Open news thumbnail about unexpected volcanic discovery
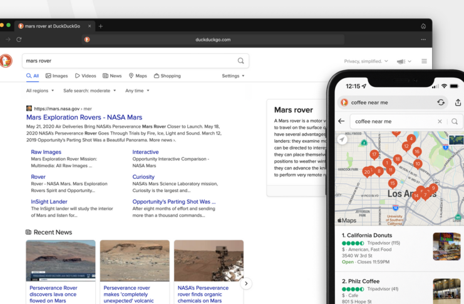Image resolution: width=464 pixels, height=304 pixels. coord(135,261)
